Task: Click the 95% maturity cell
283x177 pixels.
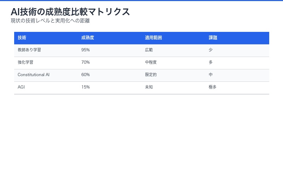Action: pyautogui.click(x=86, y=50)
